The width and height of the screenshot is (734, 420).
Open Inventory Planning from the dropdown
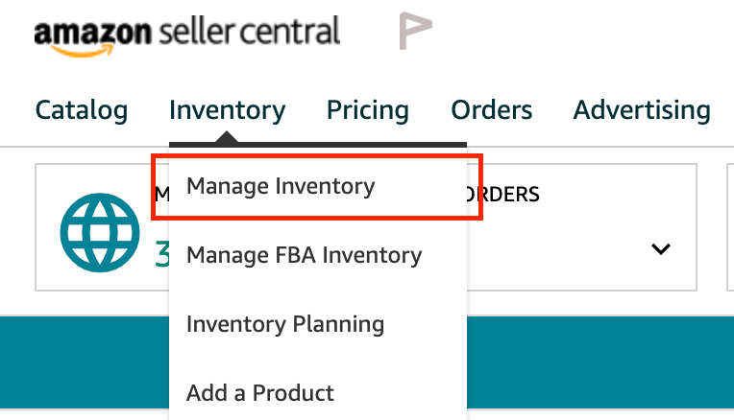click(x=285, y=324)
